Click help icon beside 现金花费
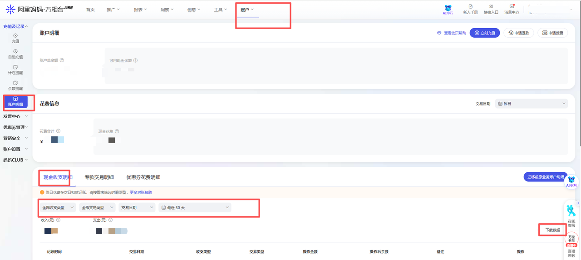This screenshot has width=581, height=260. tap(117, 131)
